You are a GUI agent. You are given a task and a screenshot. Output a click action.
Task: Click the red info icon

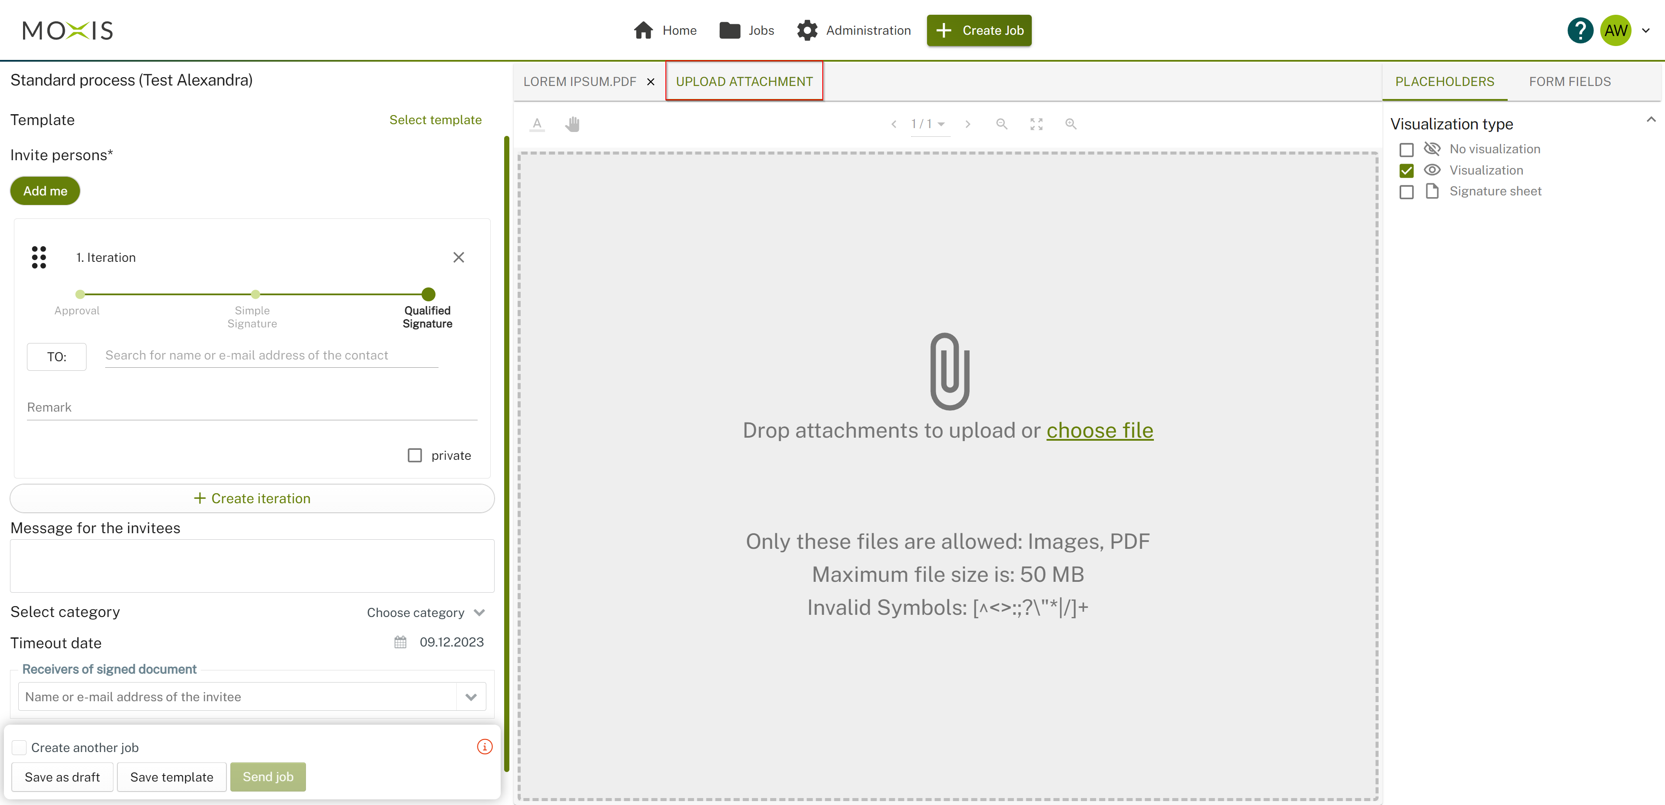484,747
